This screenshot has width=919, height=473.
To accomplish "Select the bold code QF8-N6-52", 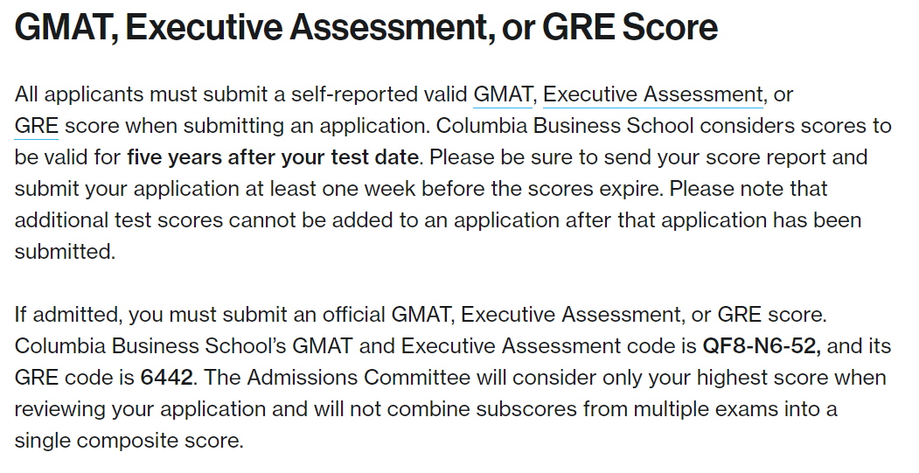I will [x=761, y=346].
